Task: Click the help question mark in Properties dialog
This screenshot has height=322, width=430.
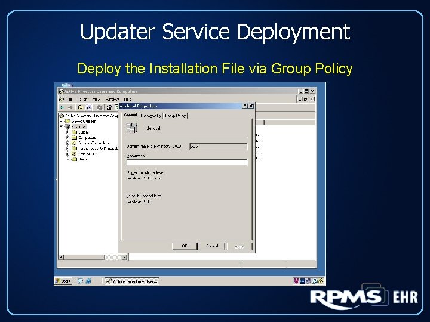Action: coord(245,106)
